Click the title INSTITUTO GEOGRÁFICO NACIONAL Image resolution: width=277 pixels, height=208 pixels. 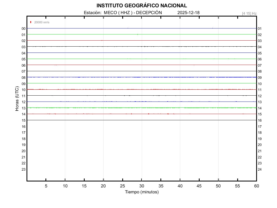click(x=141, y=6)
